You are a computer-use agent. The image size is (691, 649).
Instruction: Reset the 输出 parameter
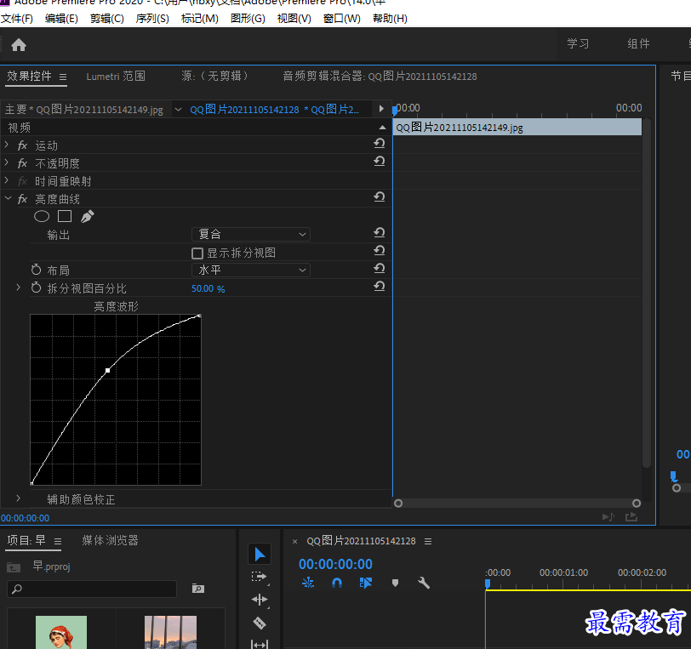pos(380,232)
